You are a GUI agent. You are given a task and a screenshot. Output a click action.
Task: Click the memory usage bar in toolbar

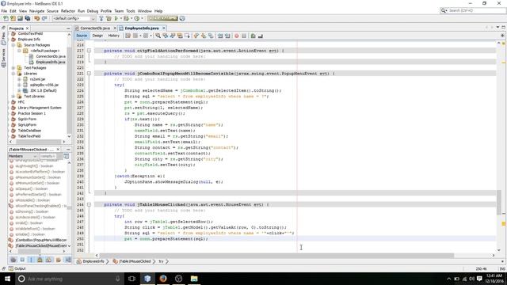[162, 18]
